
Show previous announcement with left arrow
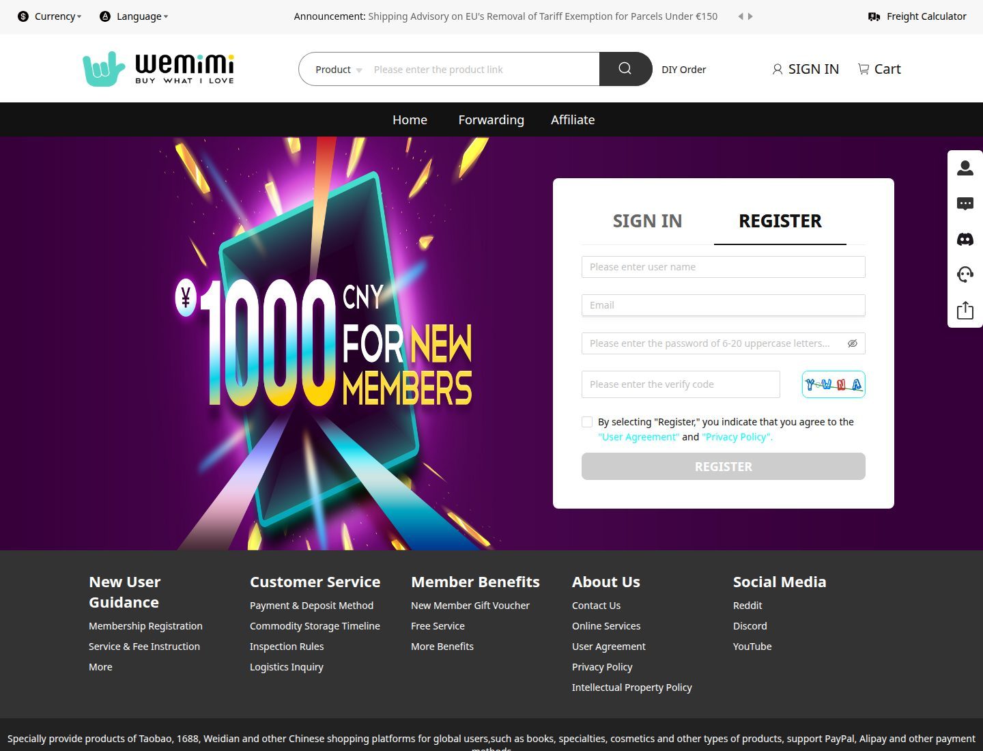741,16
